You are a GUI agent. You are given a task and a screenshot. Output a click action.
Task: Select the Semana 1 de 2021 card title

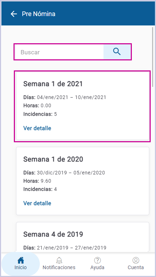point(53,84)
